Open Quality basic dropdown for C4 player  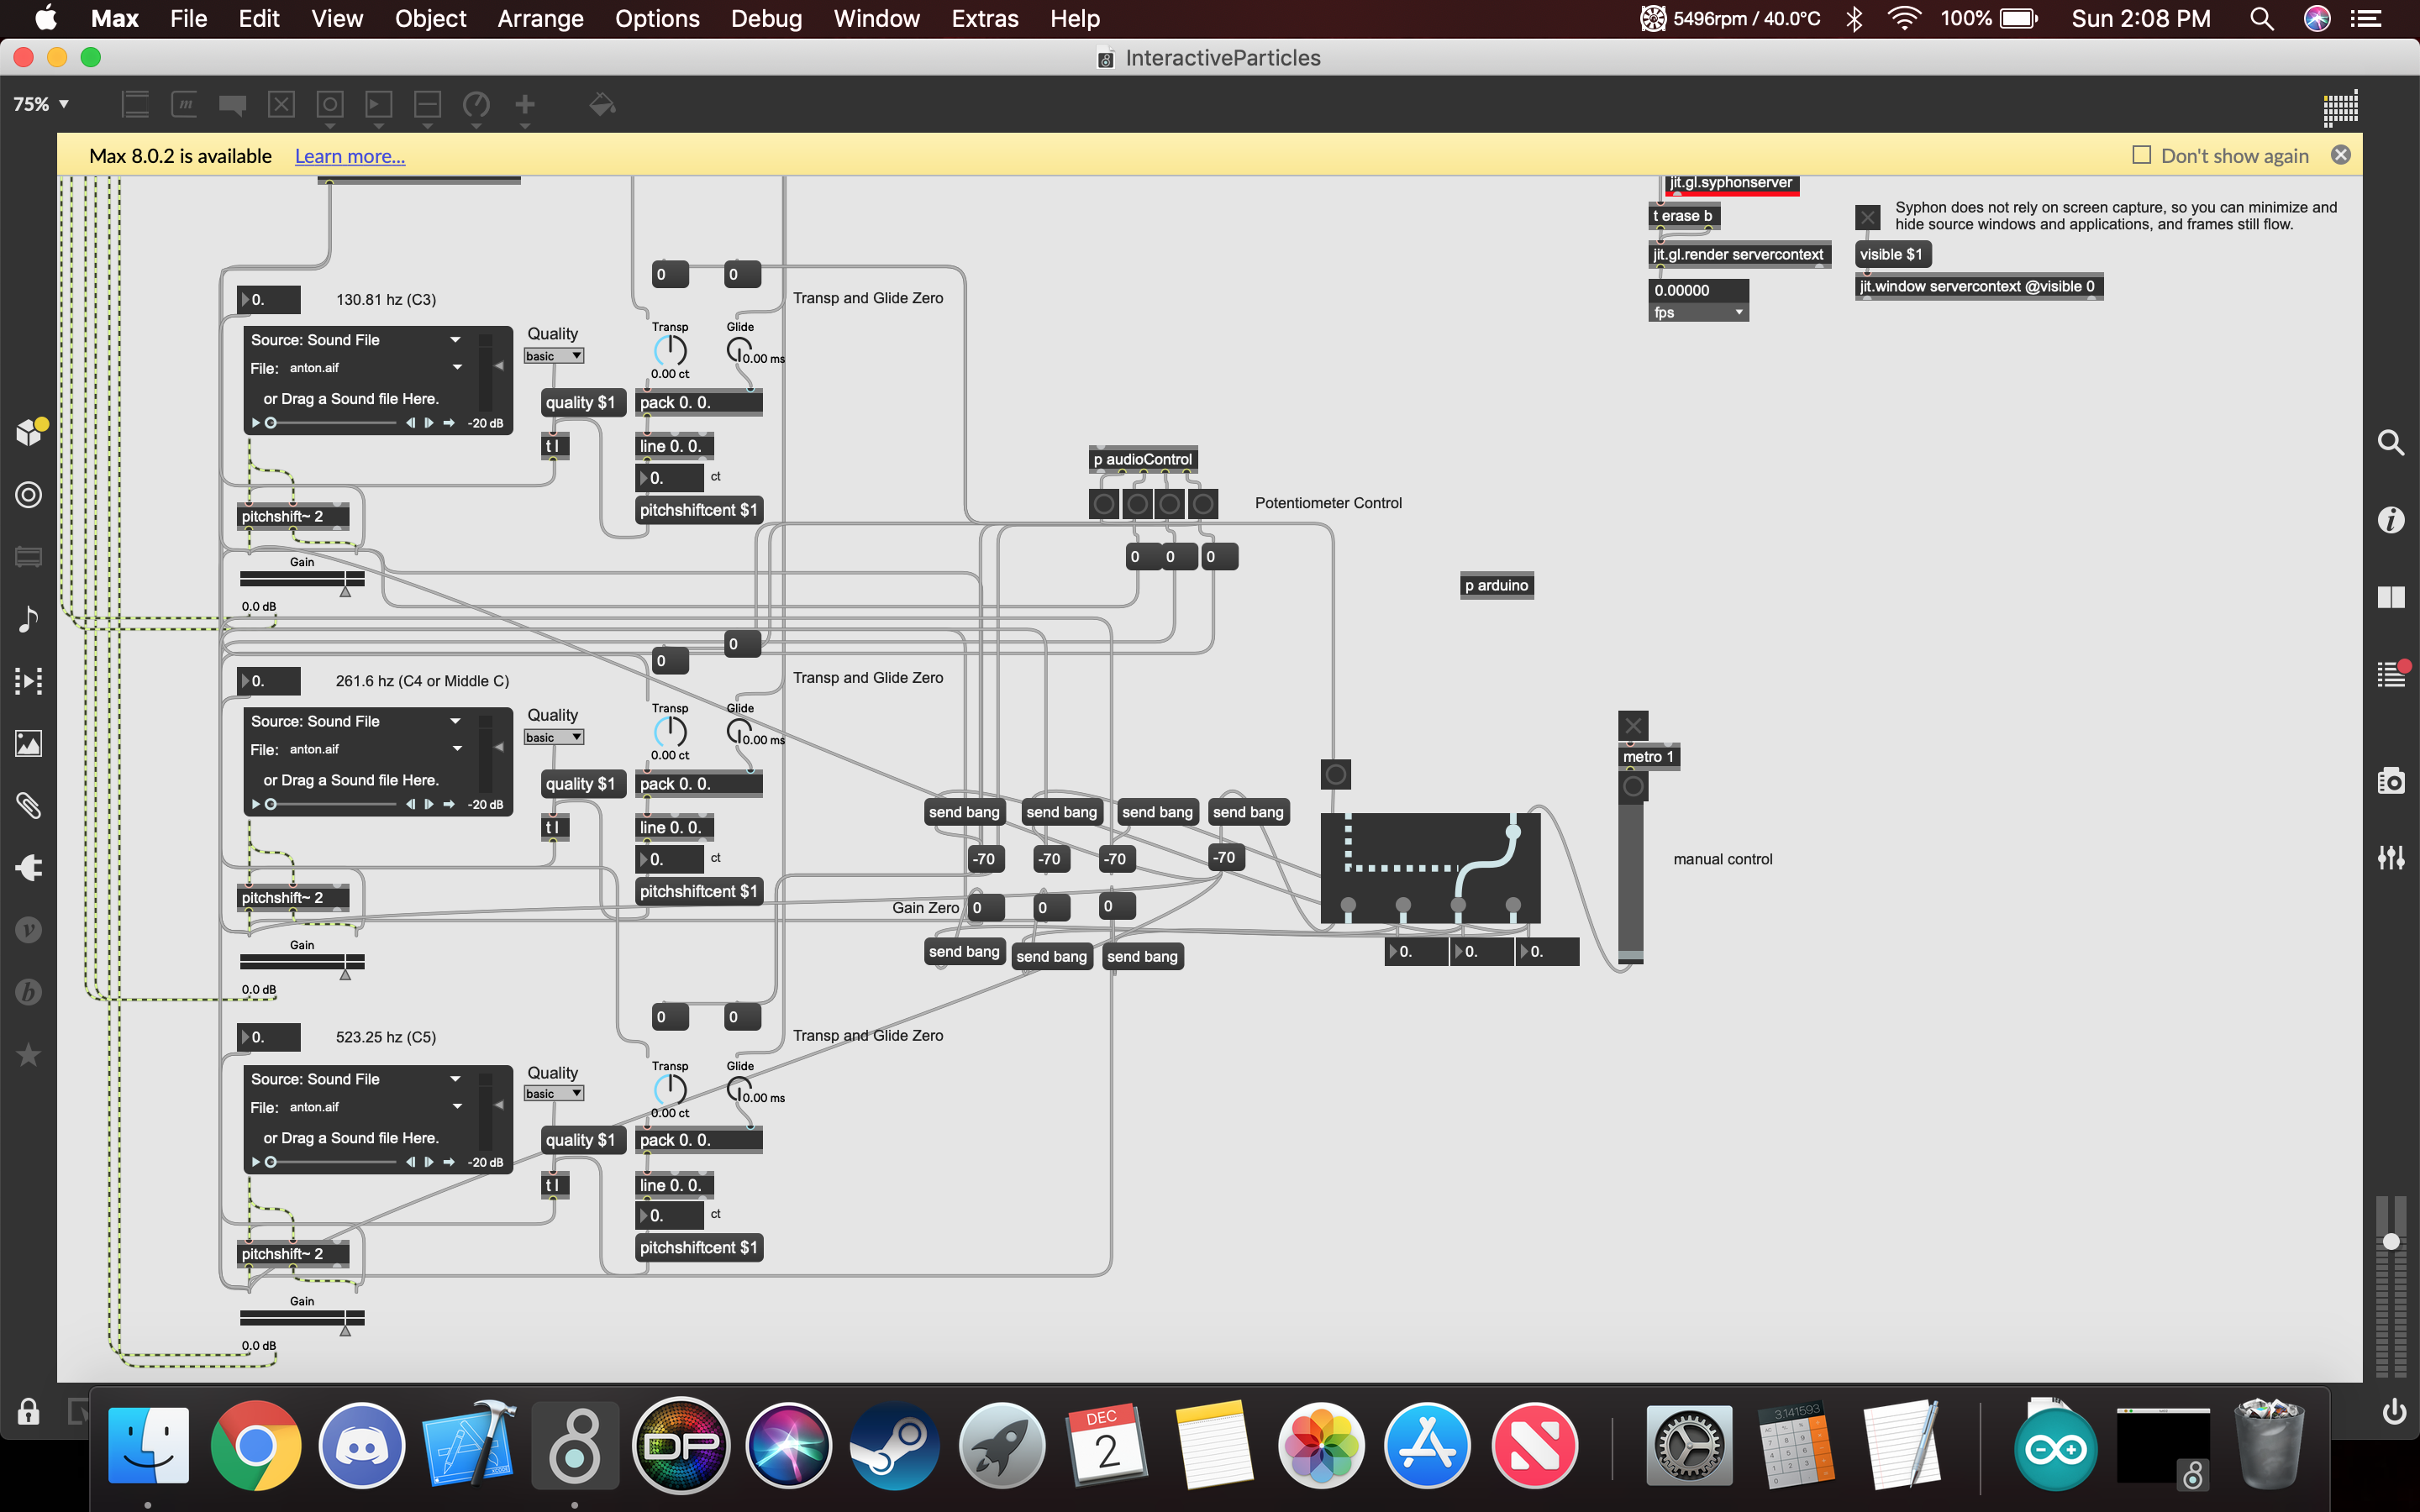click(554, 737)
